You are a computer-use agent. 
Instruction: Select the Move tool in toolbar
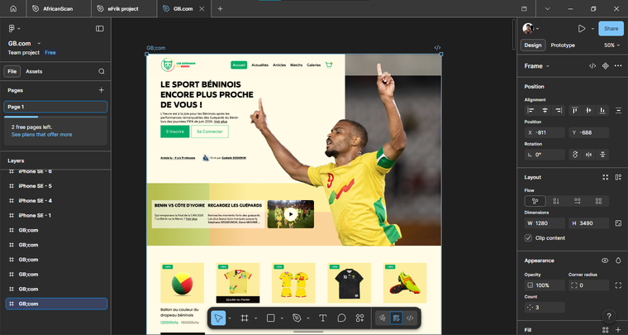[x=218, y=318]
